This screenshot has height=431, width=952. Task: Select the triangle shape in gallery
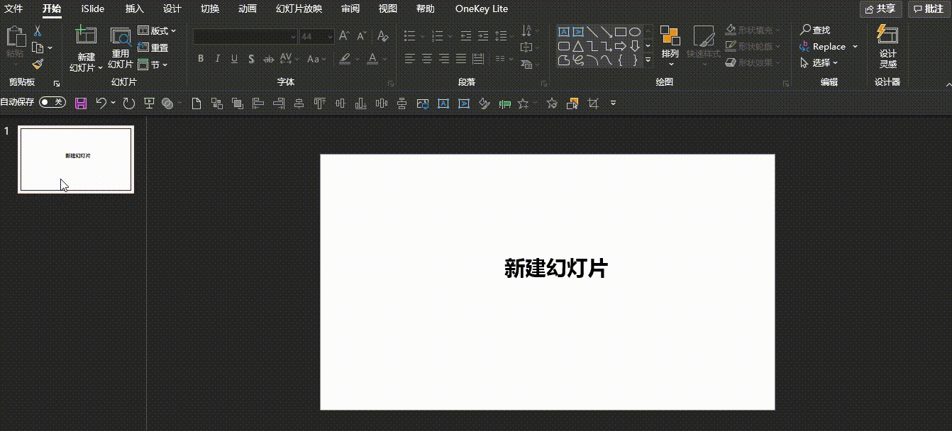click(x=578, y=46)
